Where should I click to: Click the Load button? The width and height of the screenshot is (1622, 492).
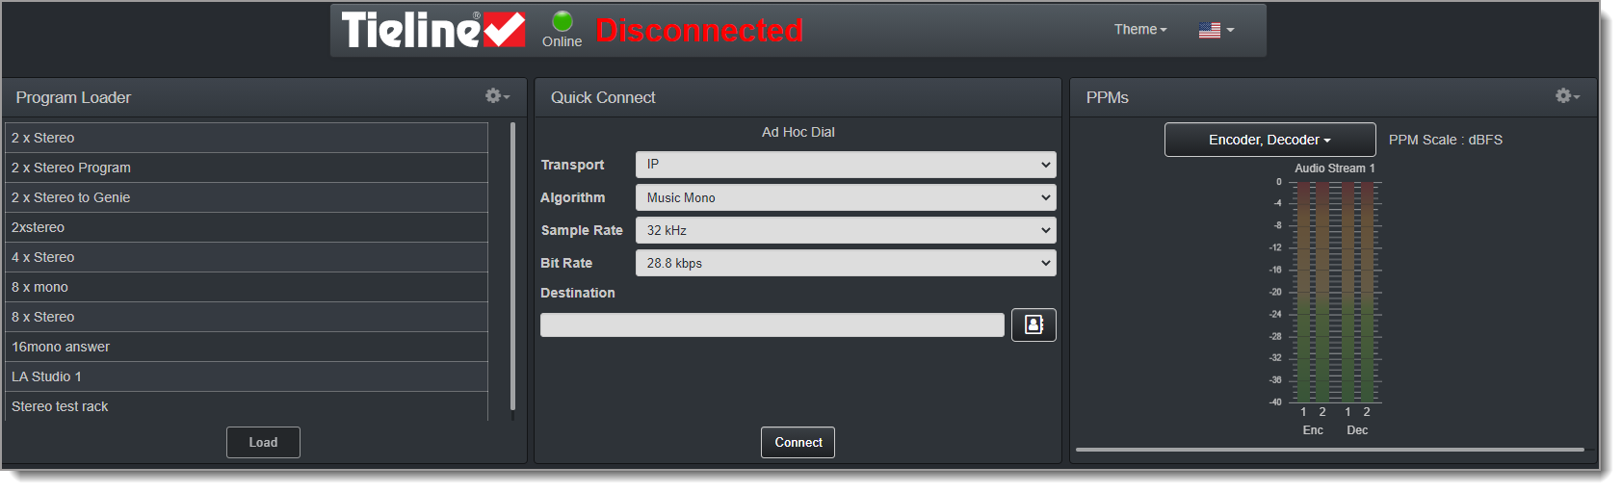click(263, 443)
